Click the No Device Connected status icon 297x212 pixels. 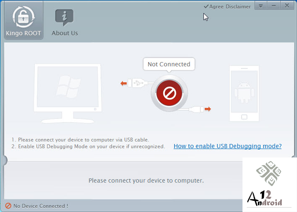(8, 206)
